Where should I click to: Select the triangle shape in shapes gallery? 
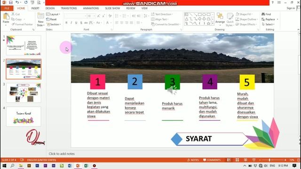[187, 19]
